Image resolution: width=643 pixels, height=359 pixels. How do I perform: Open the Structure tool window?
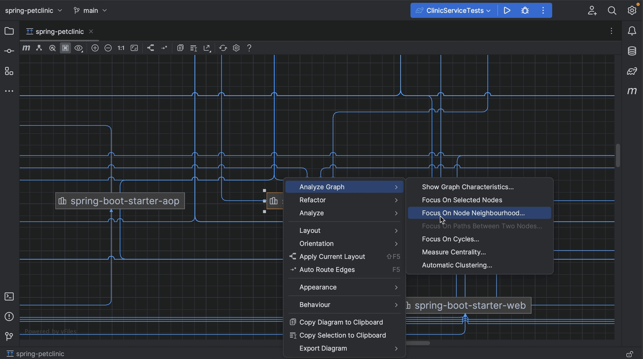click(x=9, y=71)
